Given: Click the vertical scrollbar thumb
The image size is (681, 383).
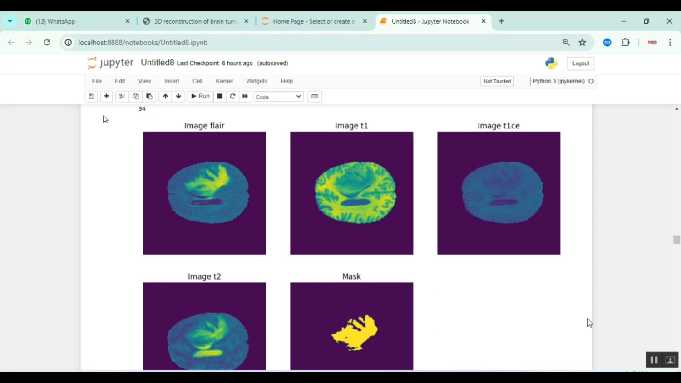Looking at the screenshot, I should coord(676,239).
